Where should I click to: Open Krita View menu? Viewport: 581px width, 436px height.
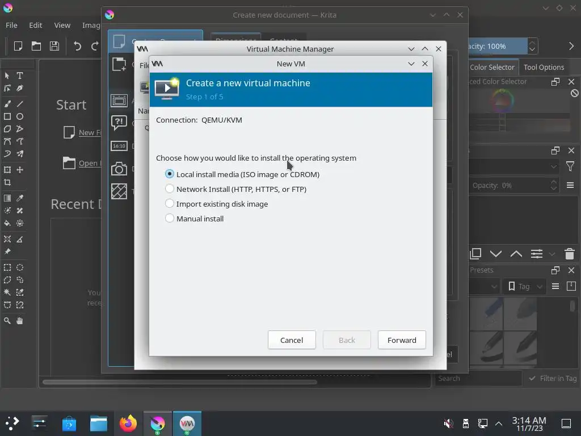tap(62, 25)
